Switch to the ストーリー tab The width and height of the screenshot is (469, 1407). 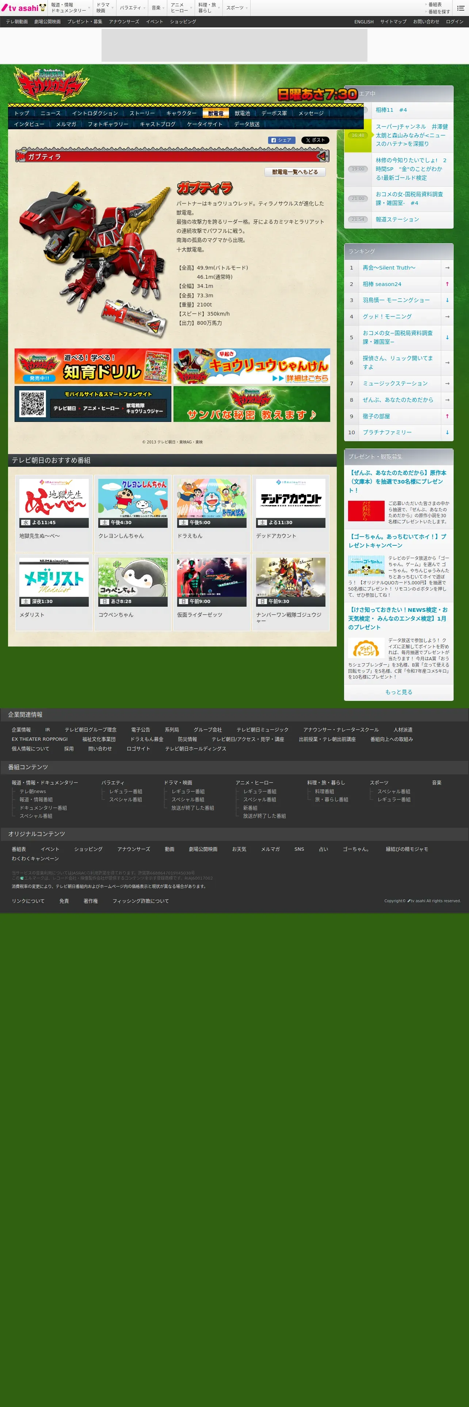tap(142, 113)
